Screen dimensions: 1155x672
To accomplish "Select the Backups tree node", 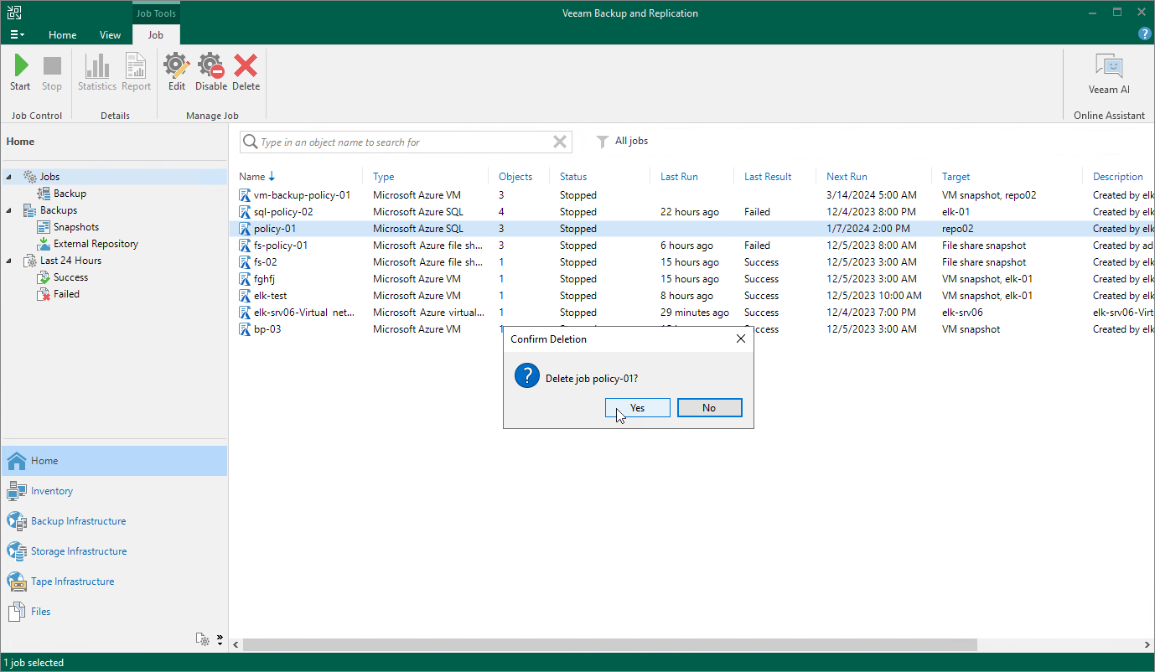I will pos(58,210).
